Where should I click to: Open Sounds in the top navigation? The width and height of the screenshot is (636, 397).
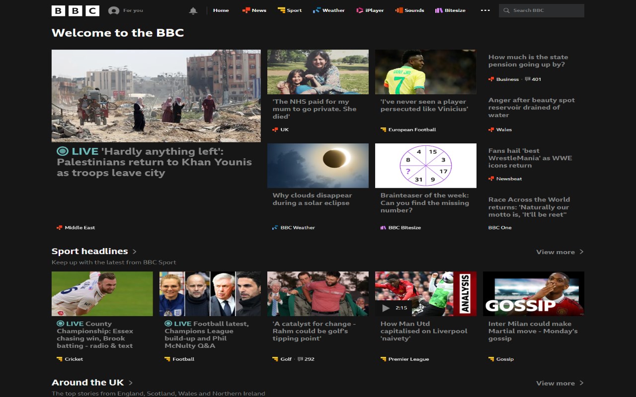[x=410, y=10]
